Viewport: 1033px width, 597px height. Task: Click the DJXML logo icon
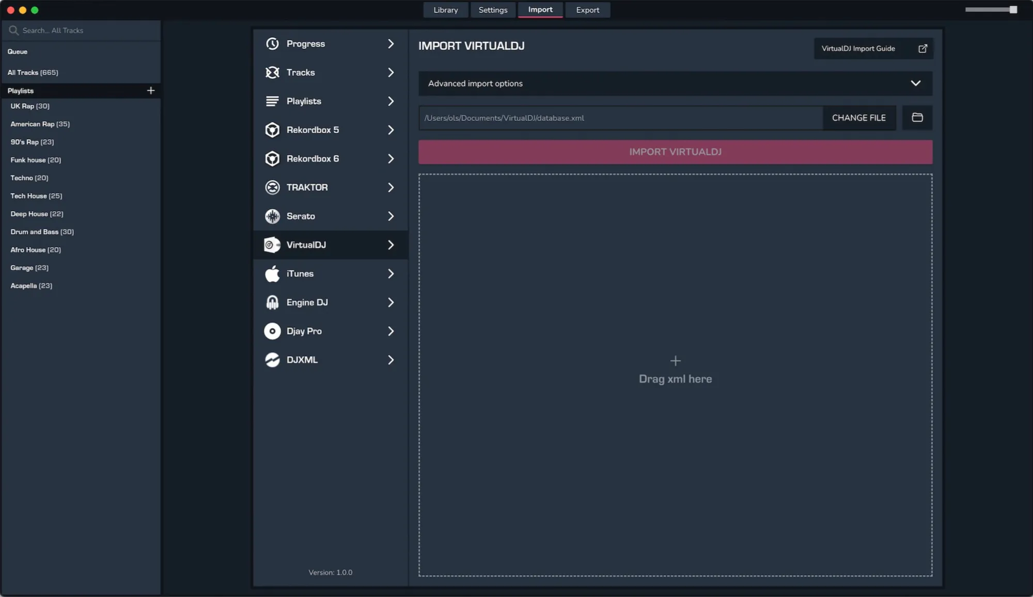[272, 360]
